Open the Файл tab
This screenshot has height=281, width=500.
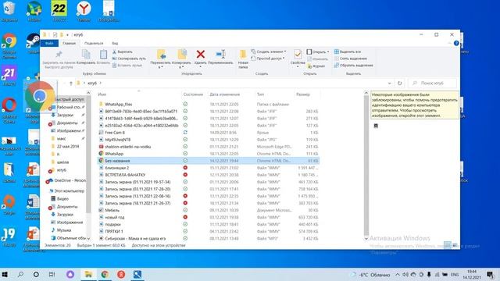(x=49, y=43)
